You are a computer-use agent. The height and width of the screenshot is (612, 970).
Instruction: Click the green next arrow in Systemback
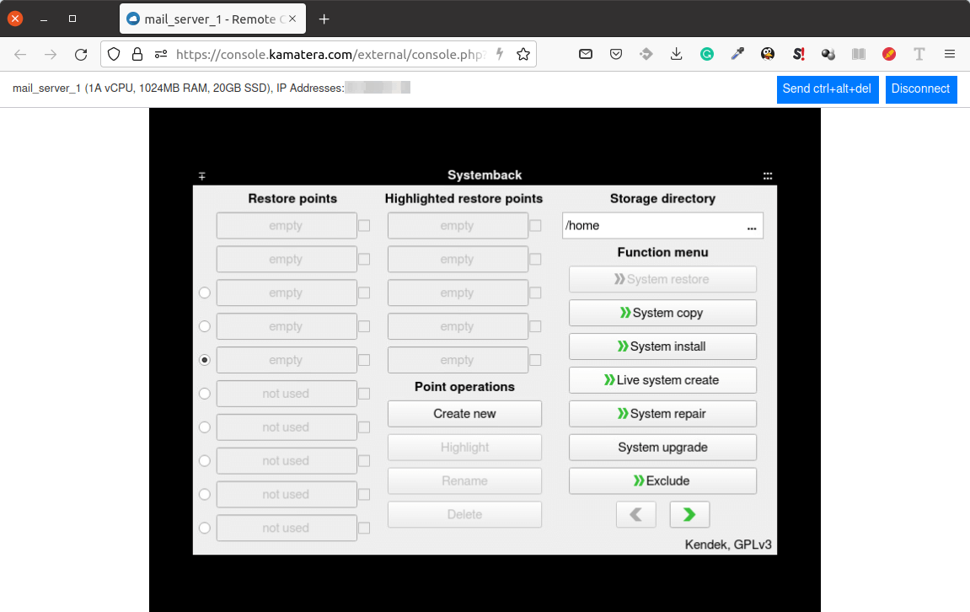[x=689, y=514]
